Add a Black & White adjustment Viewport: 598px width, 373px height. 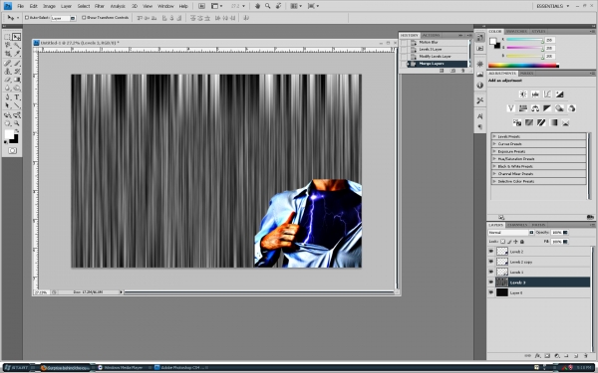(x=547, y=108)
